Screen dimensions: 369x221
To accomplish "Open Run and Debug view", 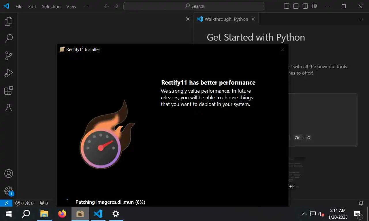I will pos(9,73).
